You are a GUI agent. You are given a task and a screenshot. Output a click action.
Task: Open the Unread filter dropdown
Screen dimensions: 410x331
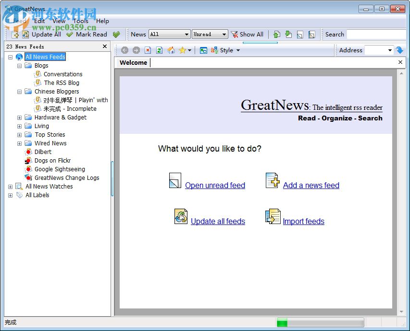(x=224, y=34)
